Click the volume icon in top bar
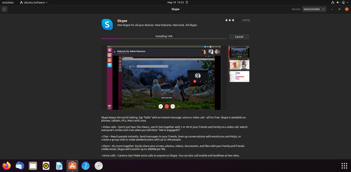This screenshot has width=351, height=172. coord(338,3)
